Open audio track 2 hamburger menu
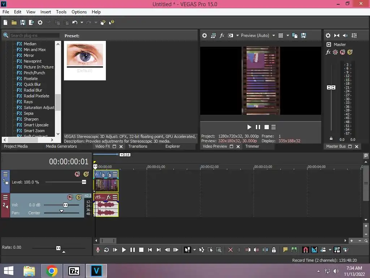The height and width of the screenshot is (278, 370). 5,197
